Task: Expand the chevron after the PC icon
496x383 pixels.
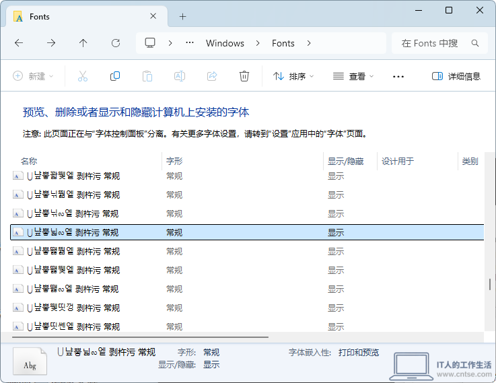Action: pyautogui.click(x=170, y=43)
